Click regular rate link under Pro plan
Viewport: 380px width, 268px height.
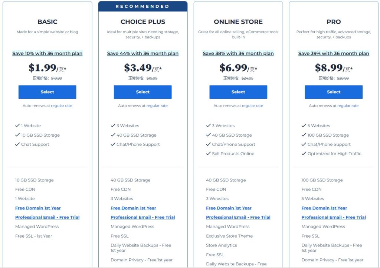[348, 106]
